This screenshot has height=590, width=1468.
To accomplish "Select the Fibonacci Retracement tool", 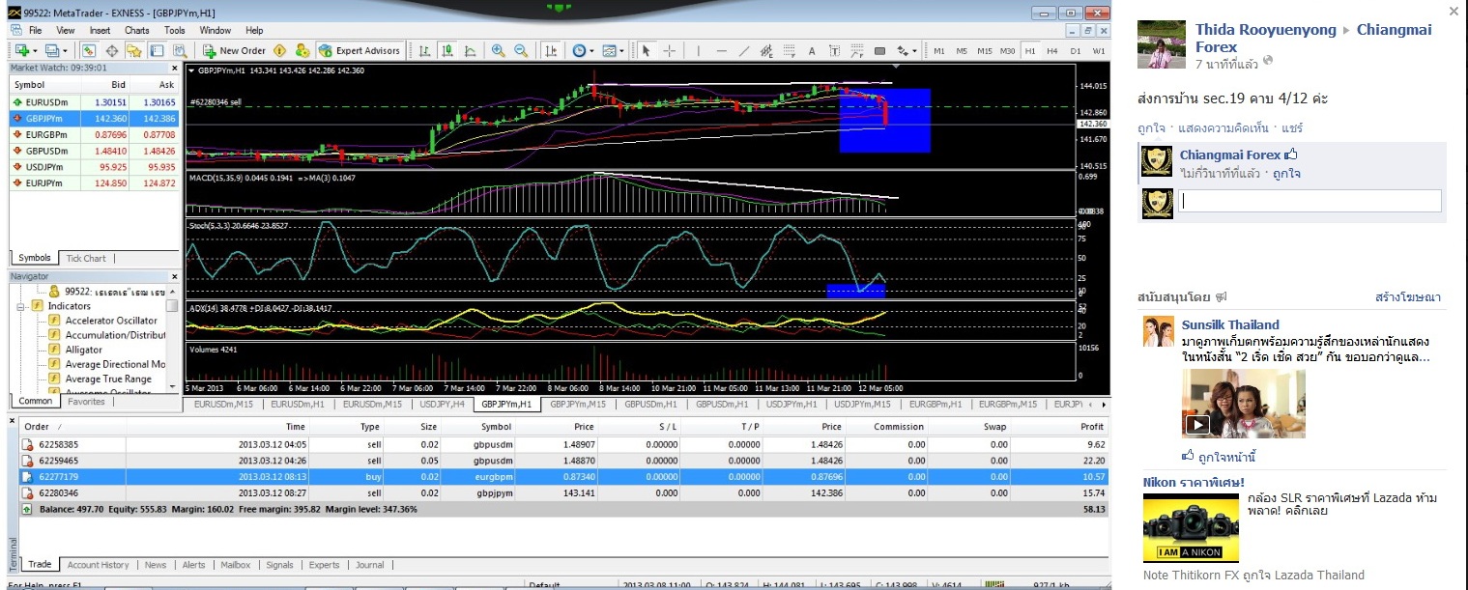I will pos(789,50).
